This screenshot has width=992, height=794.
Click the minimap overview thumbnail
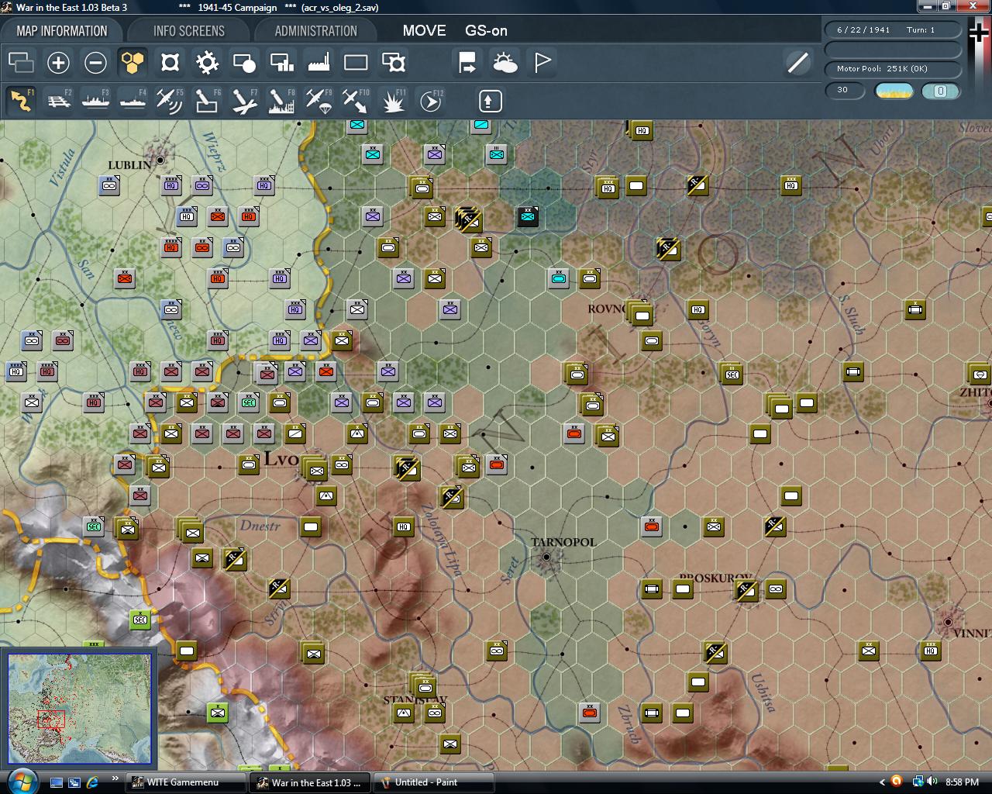(80, 709)
